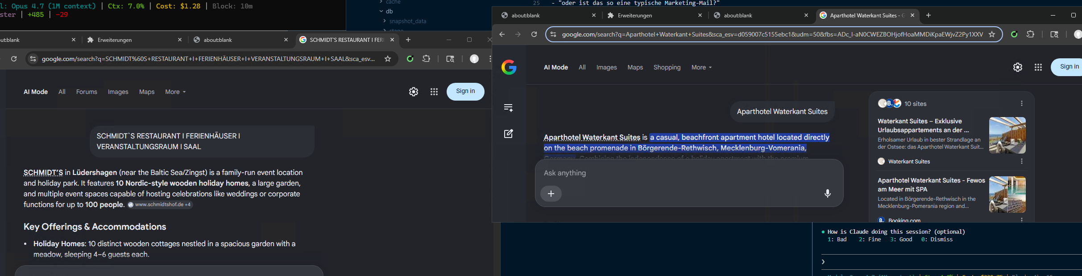Switch to Forums tab in left window
Image resolution: width=1082 pixels, height=276 pixels.
click(87, 92)
